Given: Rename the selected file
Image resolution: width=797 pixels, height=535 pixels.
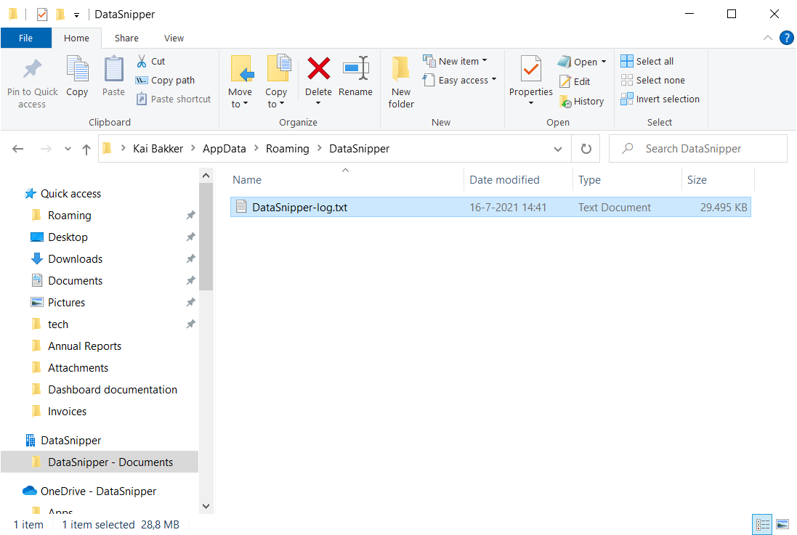Looking at the screenshot, I should pos(355,76).
